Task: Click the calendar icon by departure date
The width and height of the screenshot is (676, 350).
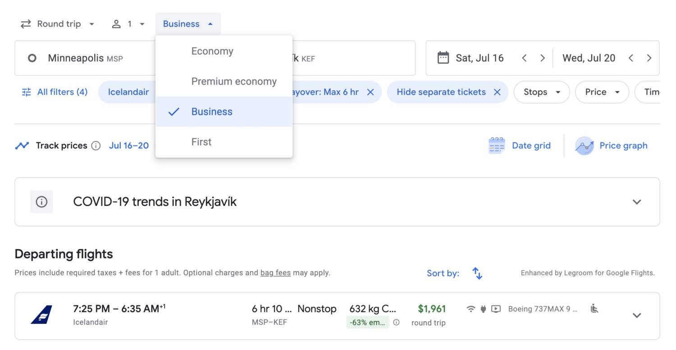Action: tap(443, 58)
